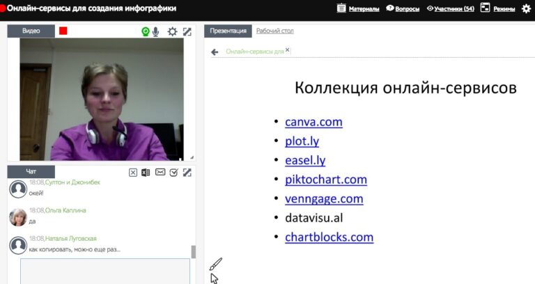Switch to the Рабочий стол tab
The width and height of the screenshot is (535, 284).
click(x=274, y=31)
